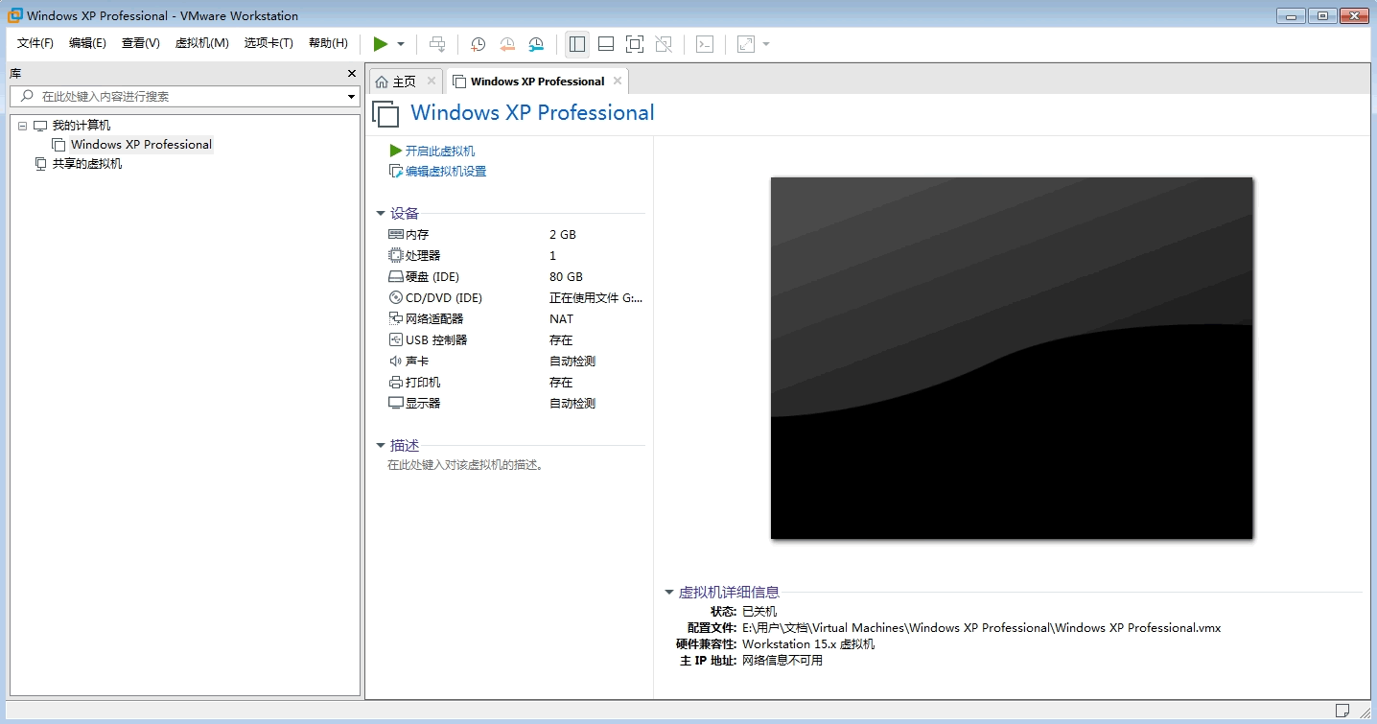Open the stretch display dropdown arrow
This screenshot has height=724, width=1377.
[766, 44]
